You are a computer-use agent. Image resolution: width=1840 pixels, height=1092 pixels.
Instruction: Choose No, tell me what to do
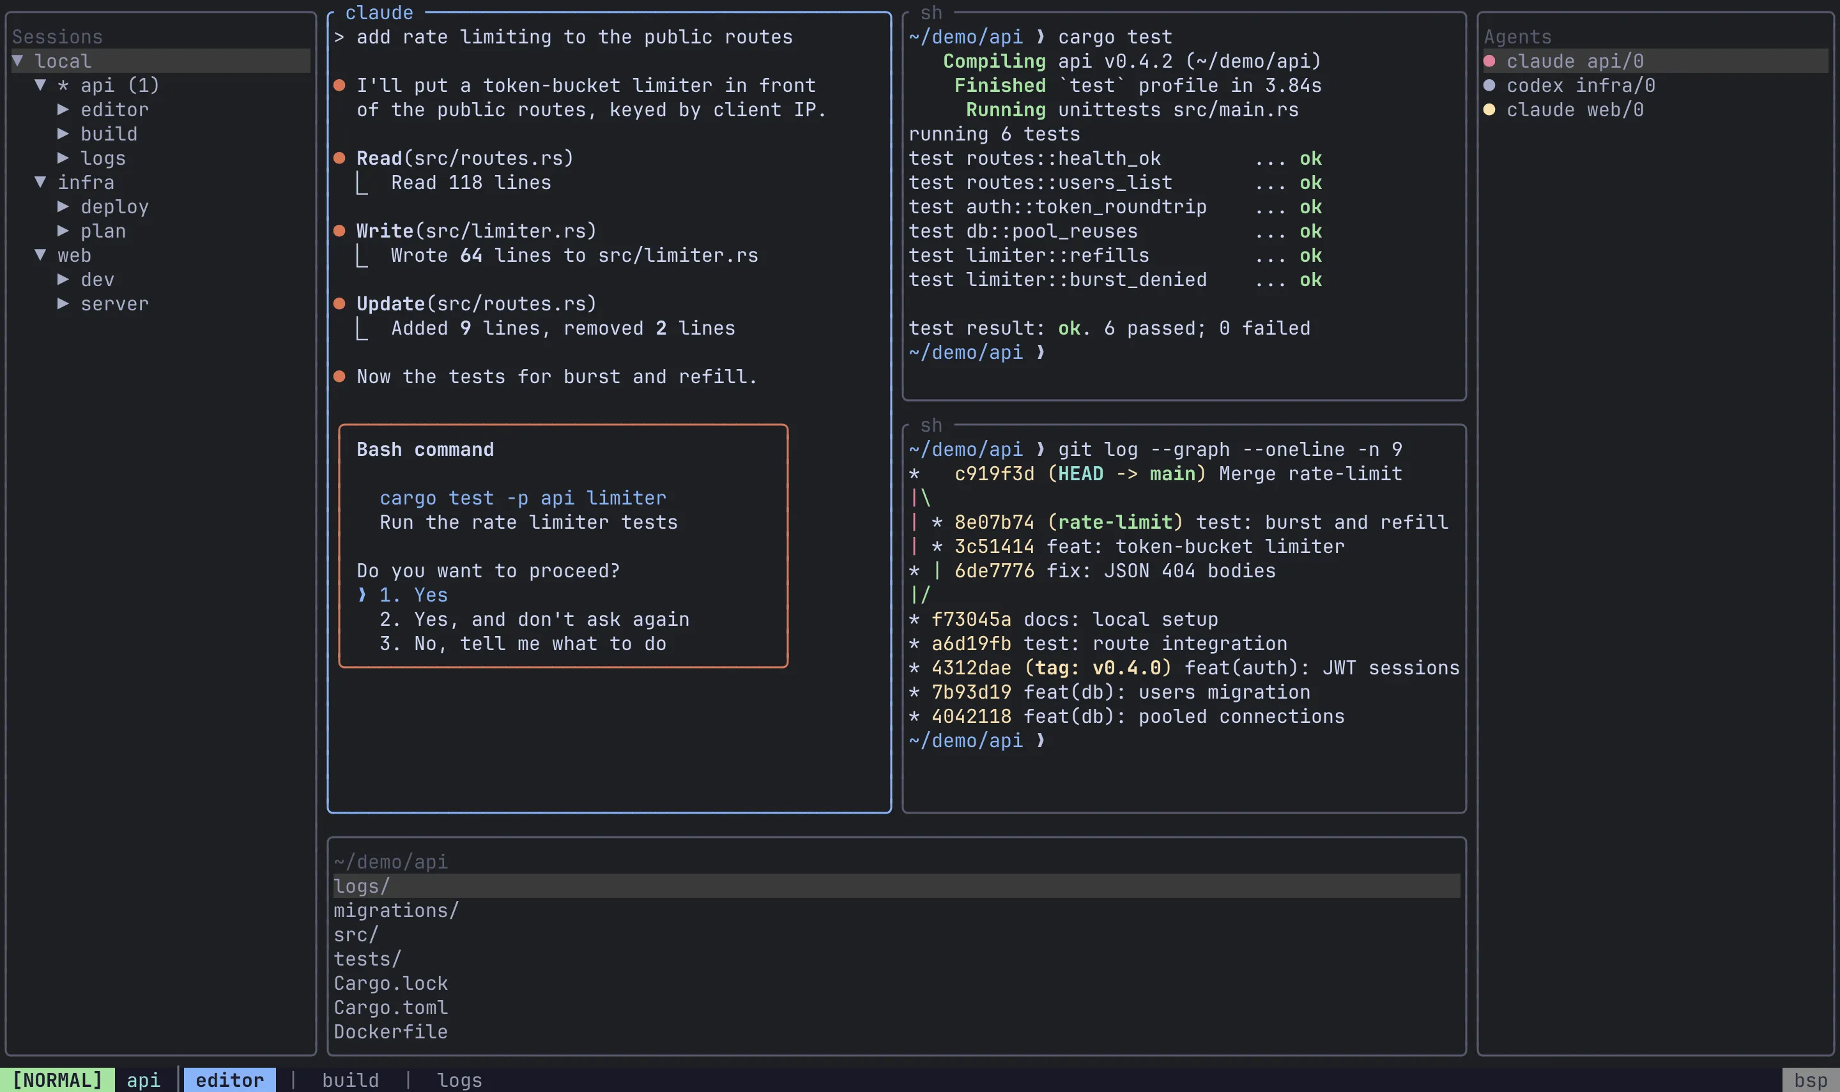[x=523, y=643]
